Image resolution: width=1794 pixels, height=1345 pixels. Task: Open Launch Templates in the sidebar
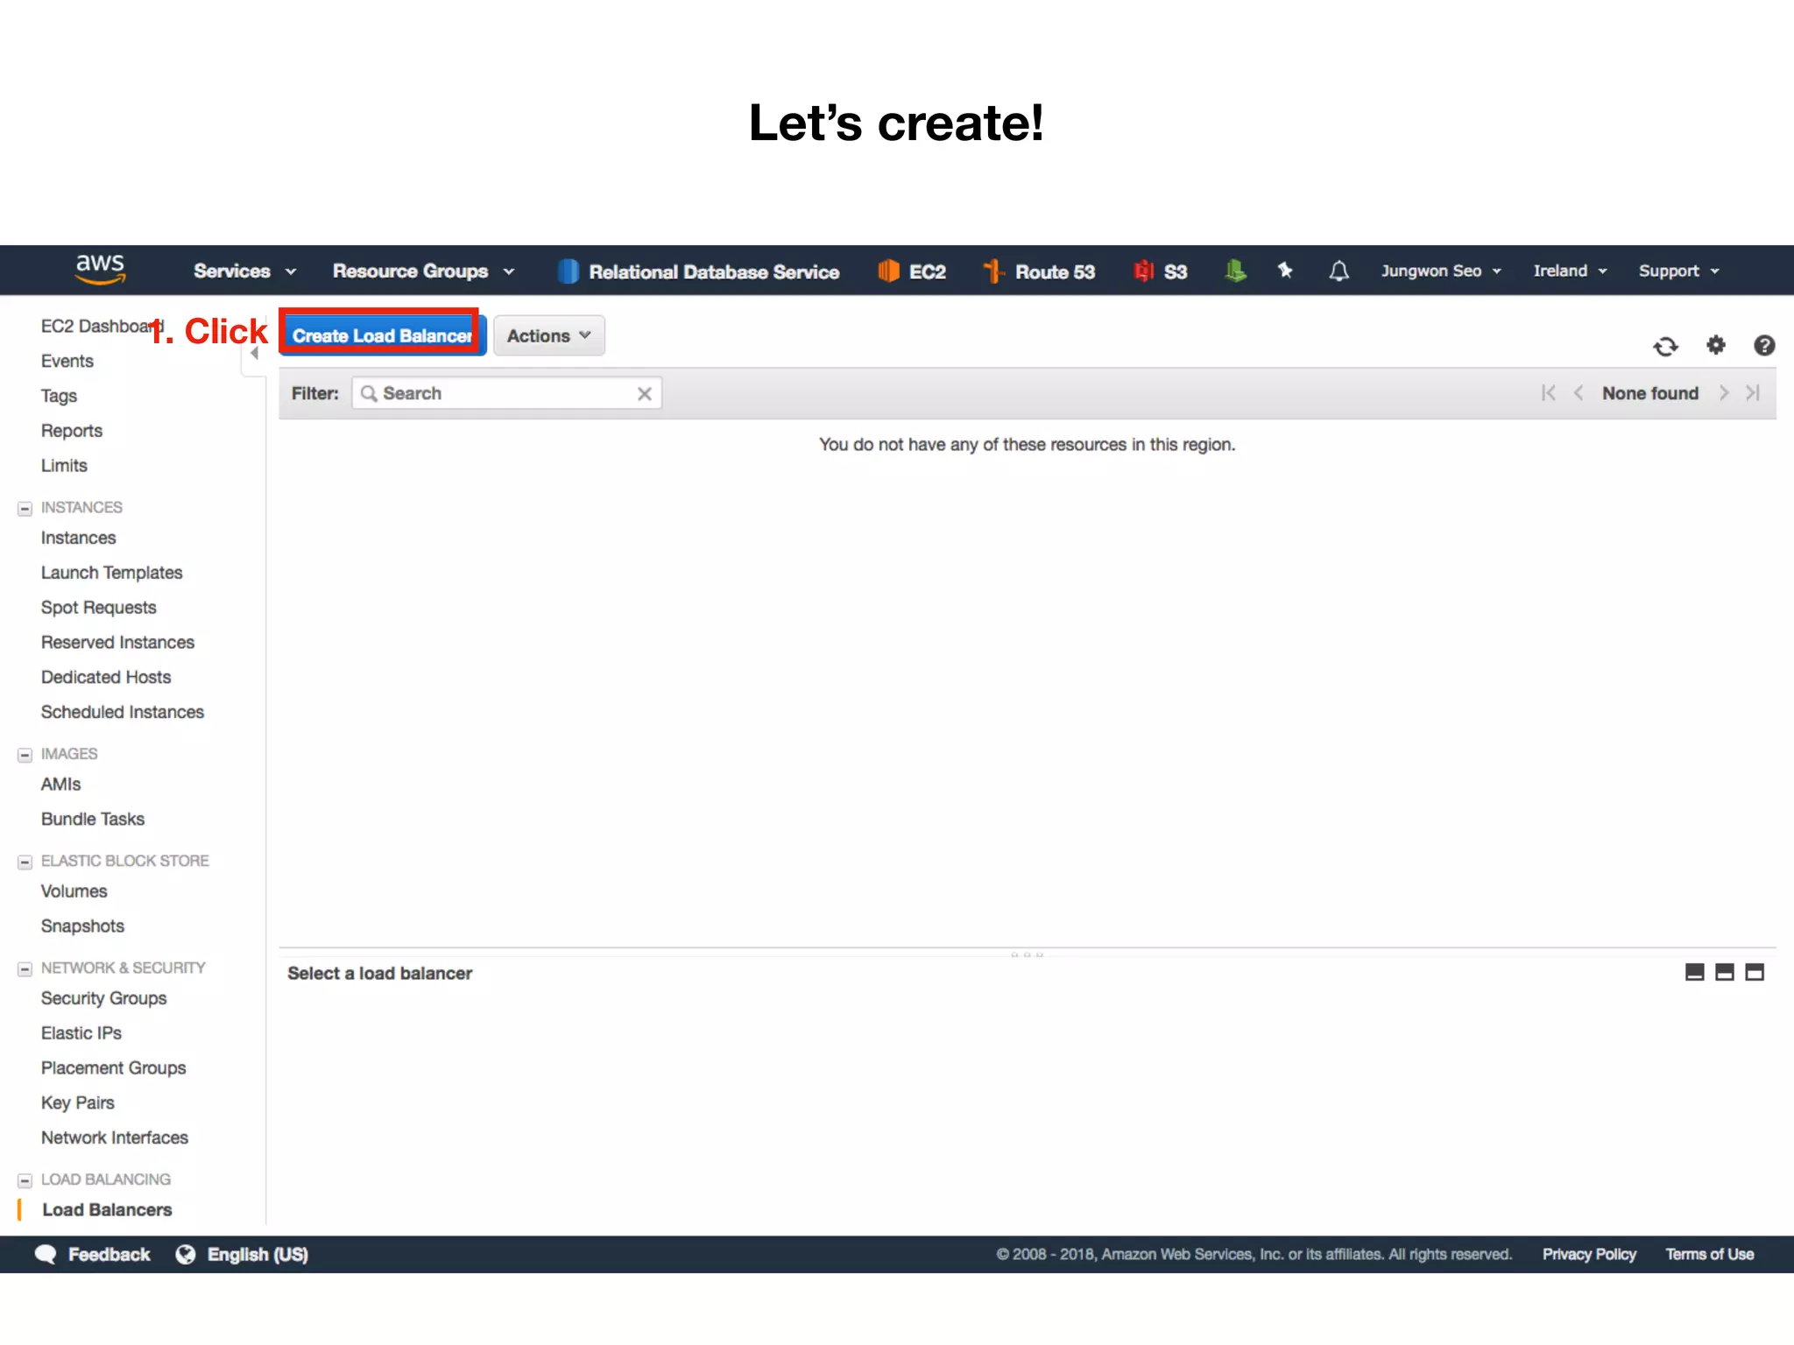(x=111, y=573)
